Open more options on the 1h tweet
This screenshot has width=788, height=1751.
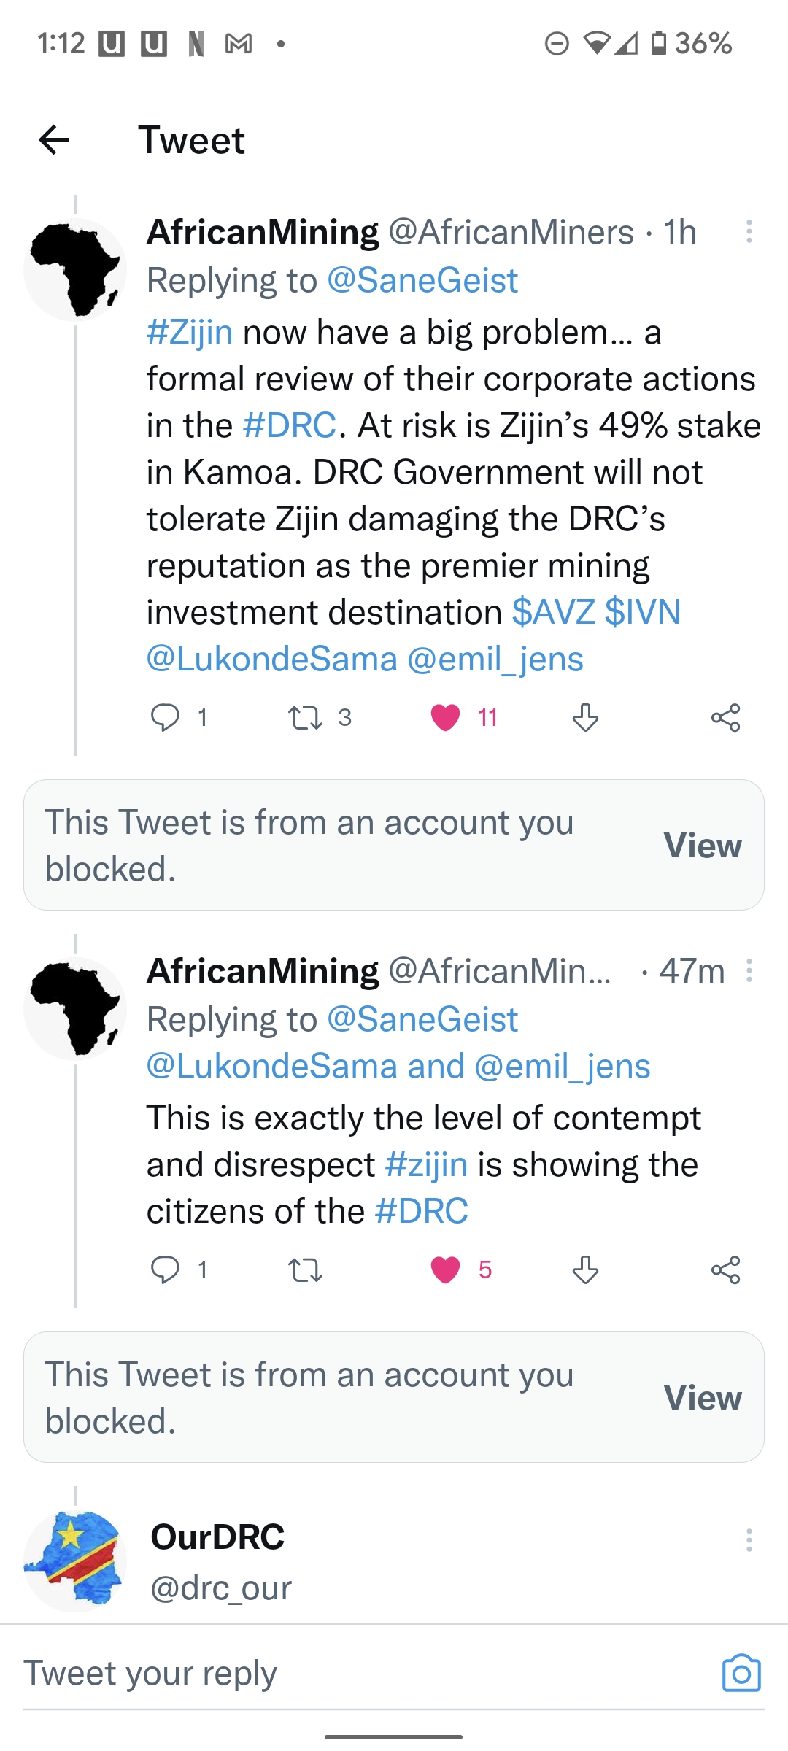[749, 232]
